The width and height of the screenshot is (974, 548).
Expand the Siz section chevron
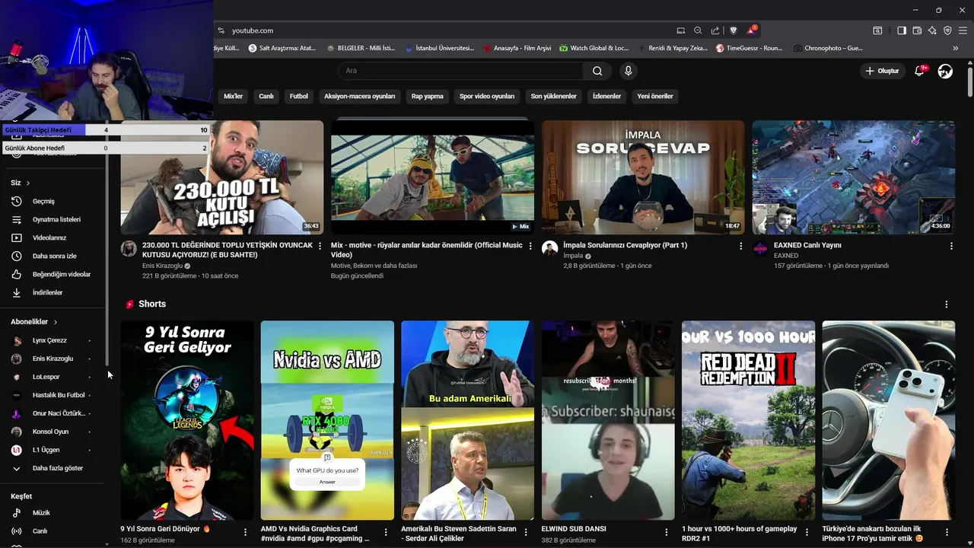pos(28,183)
